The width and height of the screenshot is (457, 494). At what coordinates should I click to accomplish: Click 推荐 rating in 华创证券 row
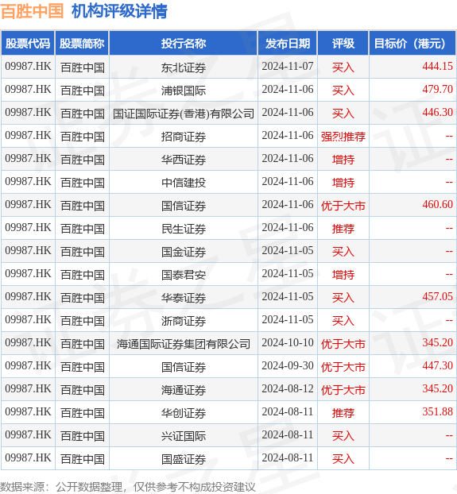(x=343, y=412)
